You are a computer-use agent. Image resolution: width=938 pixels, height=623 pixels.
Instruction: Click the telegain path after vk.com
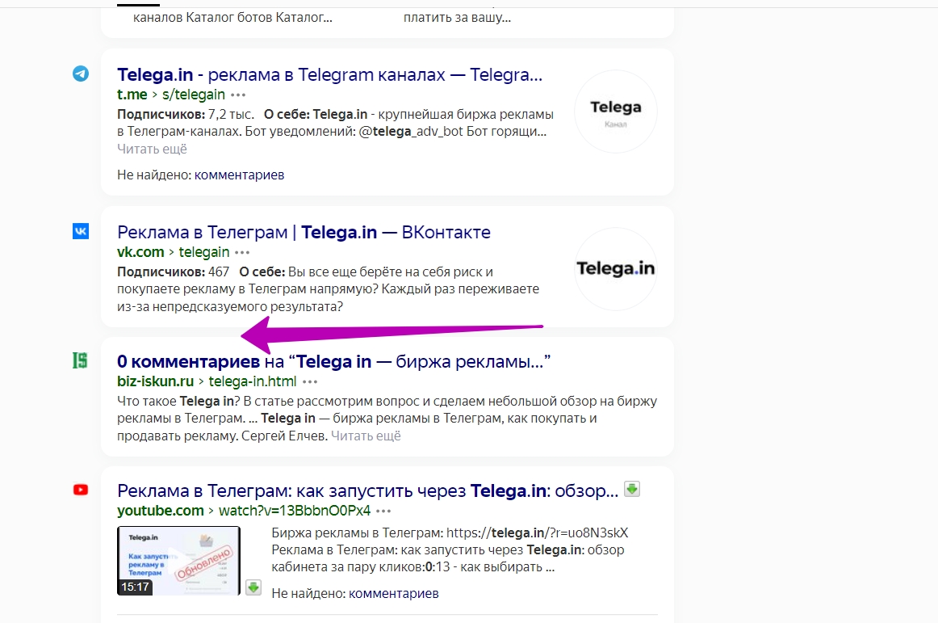204,252
